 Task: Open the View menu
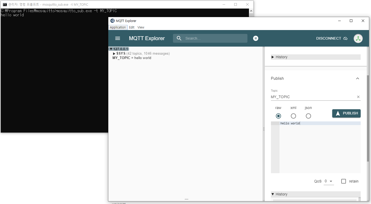141,27
